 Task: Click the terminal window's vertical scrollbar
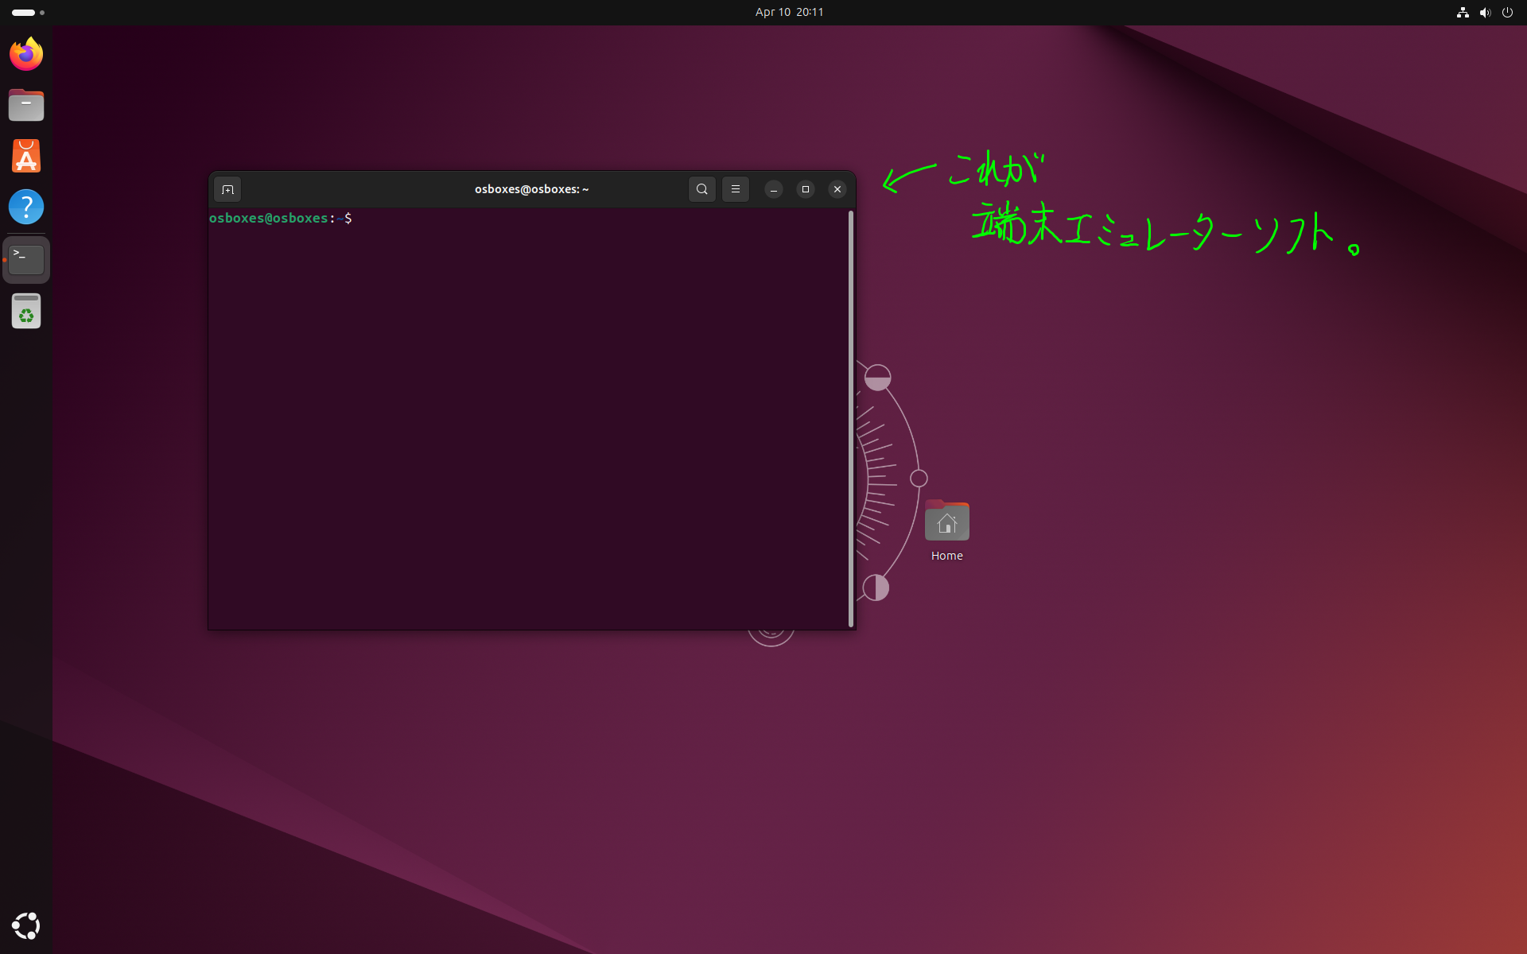pos(851,418)
